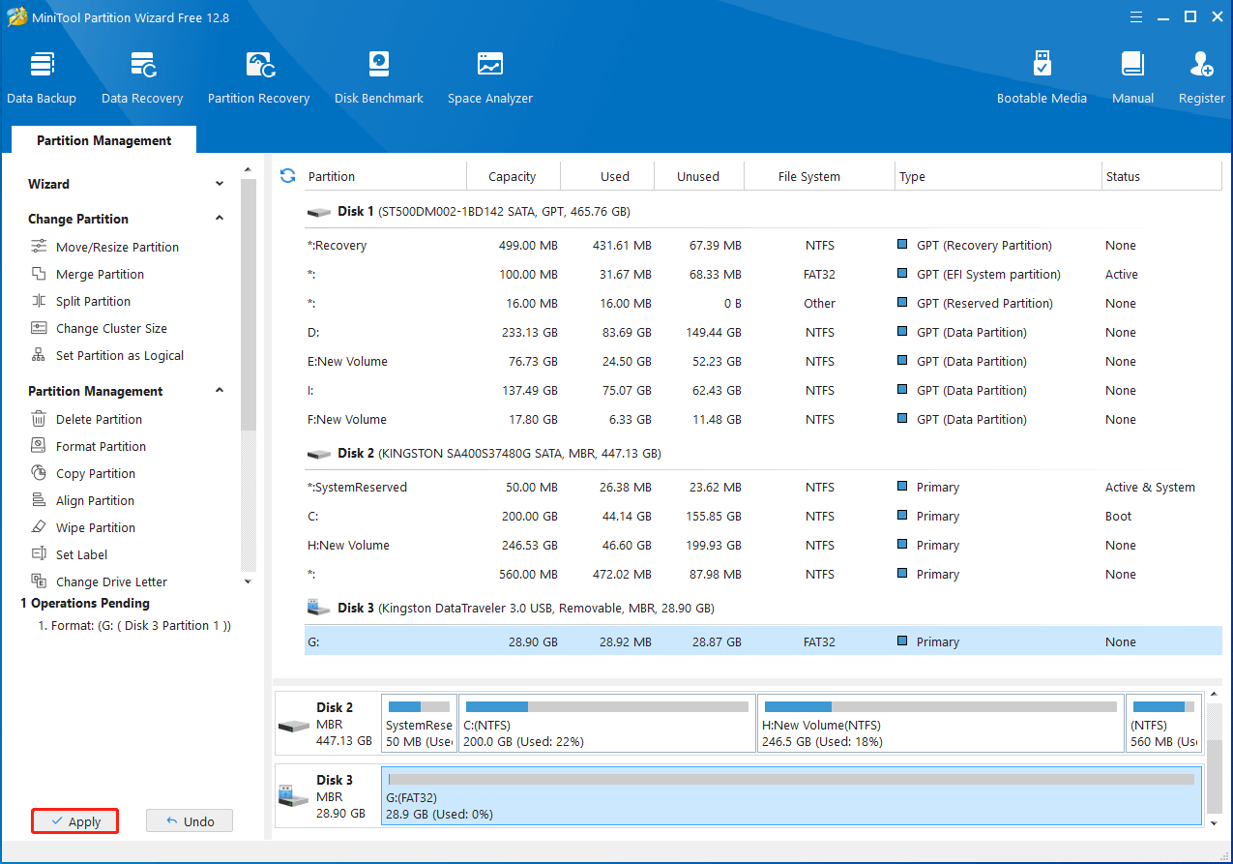Collapse the Partition Management sidebar section

point(220,391)
